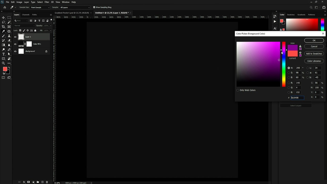Open the Swatches panel tab
Image resolution: width=327 pixels, height=184 pixels.
tap(291, 15)
